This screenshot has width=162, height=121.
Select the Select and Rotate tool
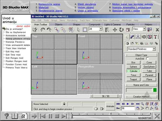(x=121, y=30)
